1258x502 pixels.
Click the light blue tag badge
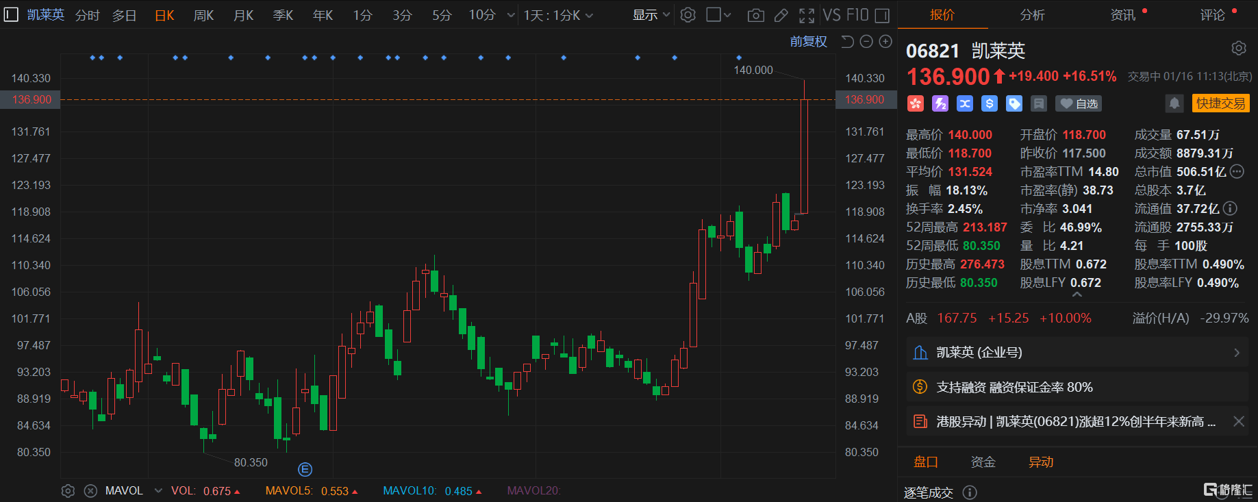1014,103
